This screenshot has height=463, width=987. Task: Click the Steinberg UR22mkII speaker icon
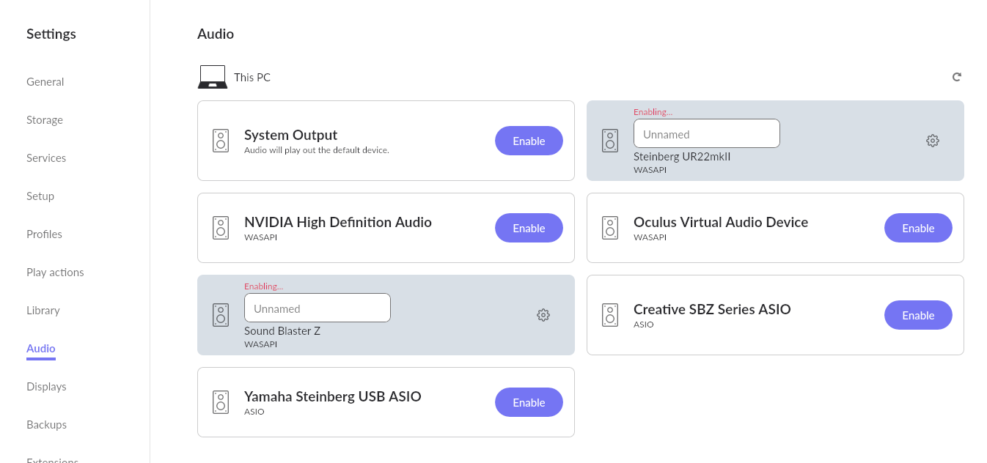[x=610, y=141]
